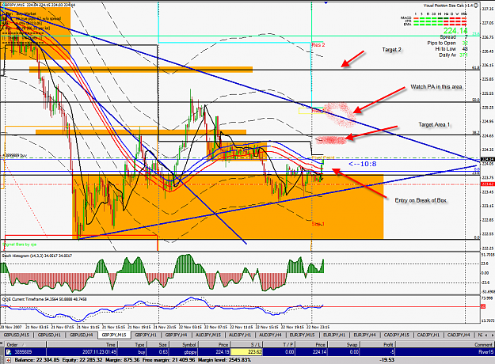
Task: Switch to the EURJPY,M15 chart tab
Action: coord(302,335)
